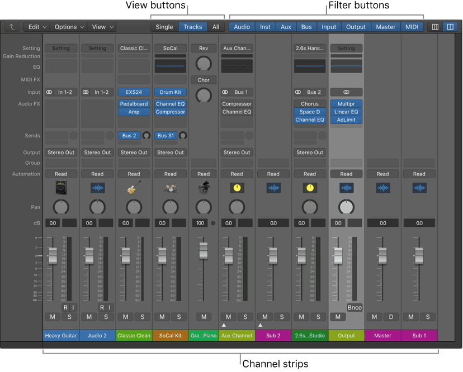Screen dimensions: 463x372
Task: Click the Heavy Guitar volume fader
Action: pos(53,255)
